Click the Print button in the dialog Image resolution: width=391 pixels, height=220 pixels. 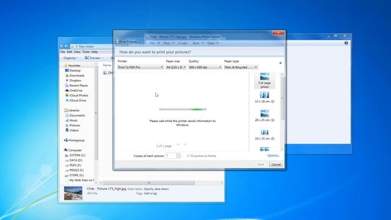[261, 164]
